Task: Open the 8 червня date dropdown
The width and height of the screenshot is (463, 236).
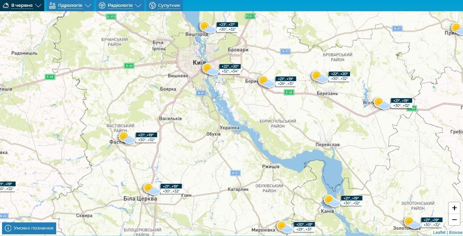Action: (22, 5)
